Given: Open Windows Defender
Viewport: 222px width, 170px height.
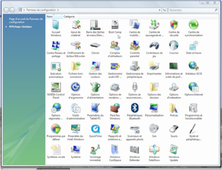Looking at the screenshot, I should click(135, 153).
